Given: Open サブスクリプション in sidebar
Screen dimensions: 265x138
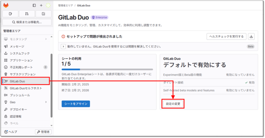Looking at the screenshot, I should point(26,74).
